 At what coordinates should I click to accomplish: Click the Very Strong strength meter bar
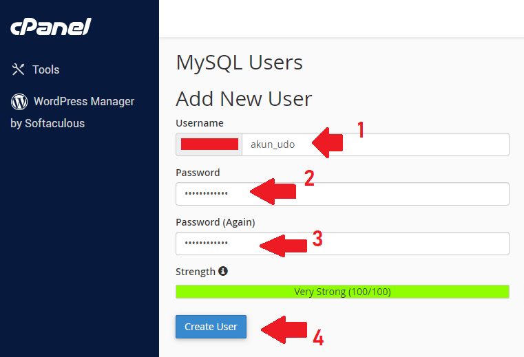tap(342, 292)
